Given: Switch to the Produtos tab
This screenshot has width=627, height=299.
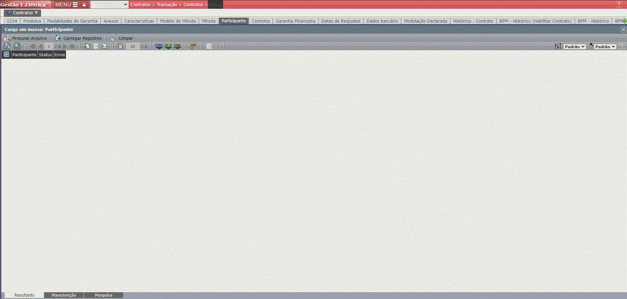Looking at the screenshot, I should click(x=32, y=21).
